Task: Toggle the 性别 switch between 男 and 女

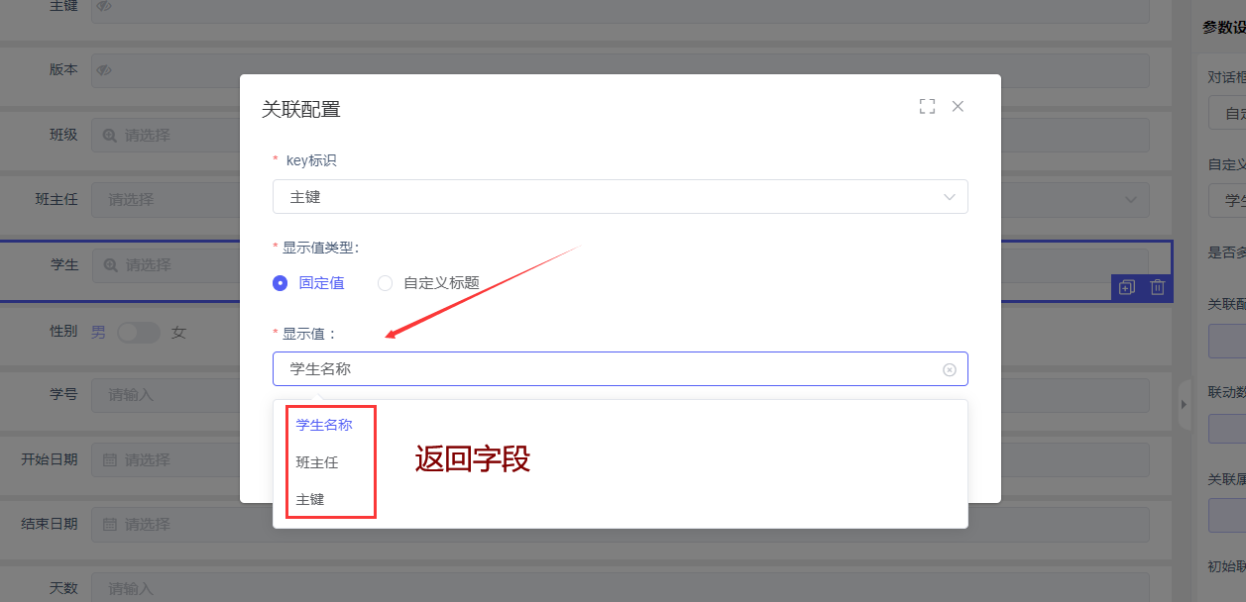Action: pyautogui.click(x=138, y=333)
